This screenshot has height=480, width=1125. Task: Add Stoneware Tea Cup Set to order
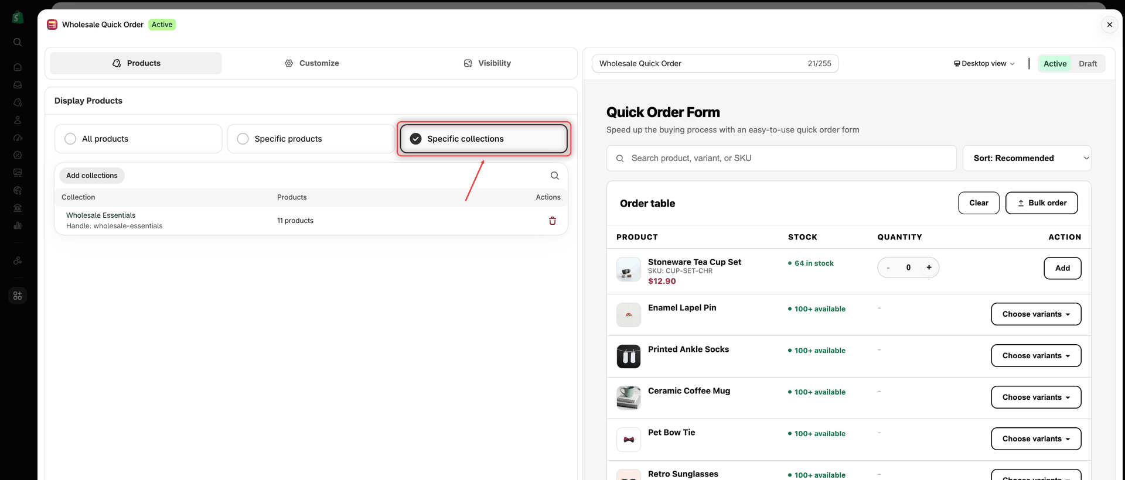(1062, 268)
